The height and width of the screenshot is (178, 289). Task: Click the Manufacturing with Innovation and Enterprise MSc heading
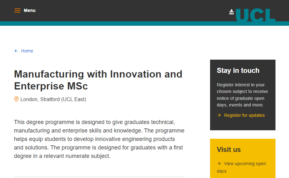pyautogui.click(x=98, y=80)
